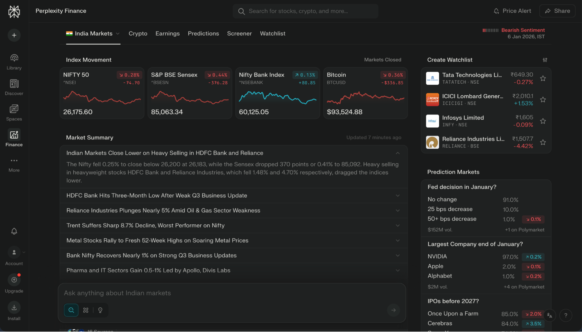Viewport: 582px width, 332px height.
Task: Open the India Markets dropdown
Action: (x=93, y=34)
